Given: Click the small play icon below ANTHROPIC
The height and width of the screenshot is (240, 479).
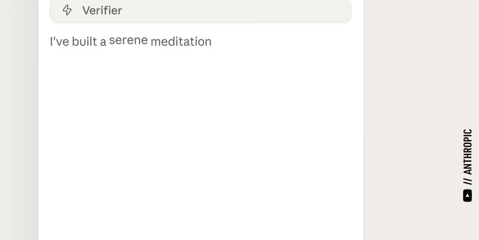Looking at the screenshot, I should tap(467, 196).
